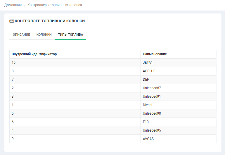Go to Домашняя breadcrumb link
225x155 pixels.
[x=13, y=5]
